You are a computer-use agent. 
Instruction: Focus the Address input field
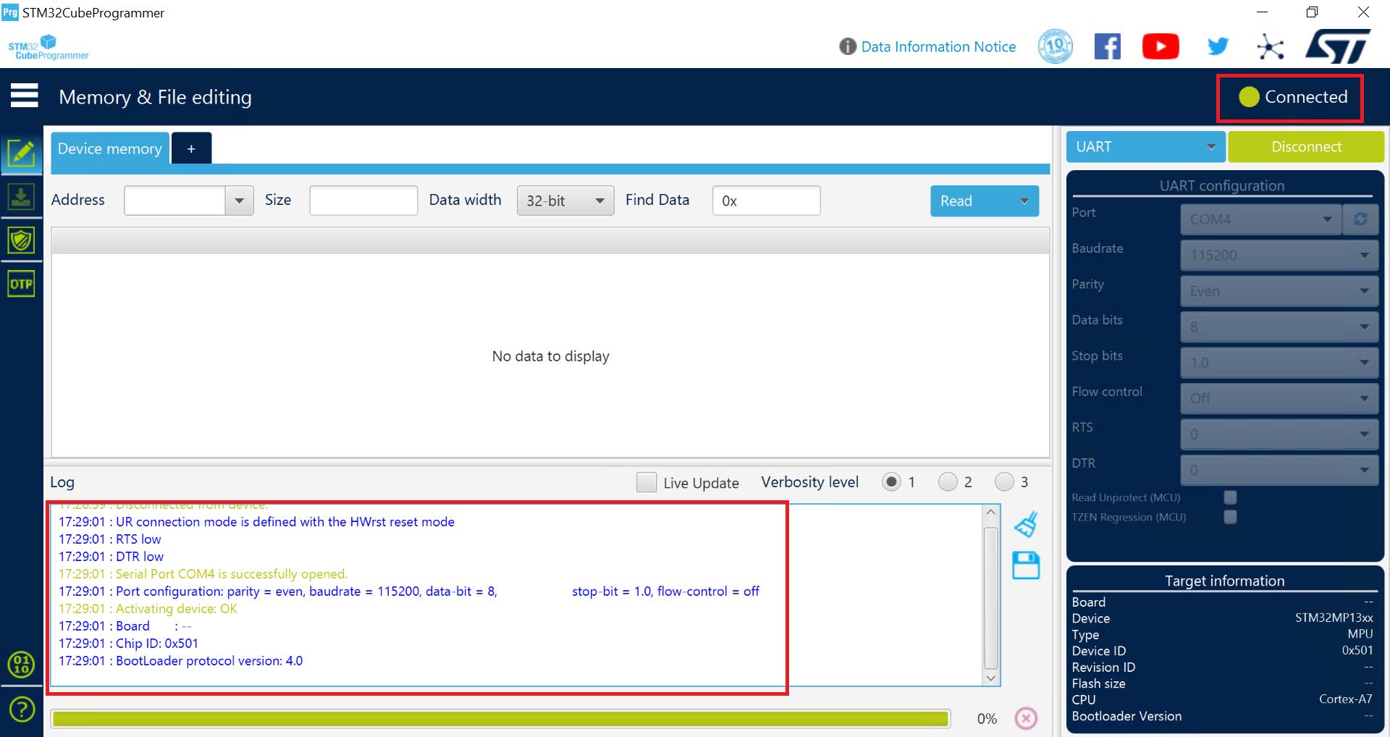(x=174, y=201)
